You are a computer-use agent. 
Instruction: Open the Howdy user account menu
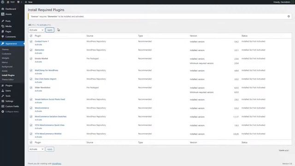pyautogui.click(x=283, y=2)
